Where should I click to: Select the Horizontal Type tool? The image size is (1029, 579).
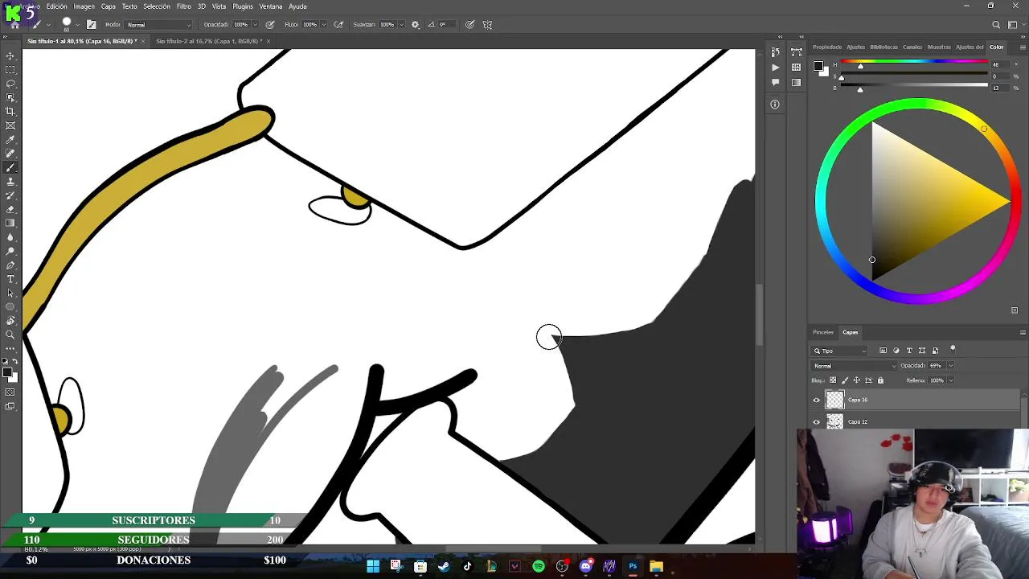click(10, 279)
